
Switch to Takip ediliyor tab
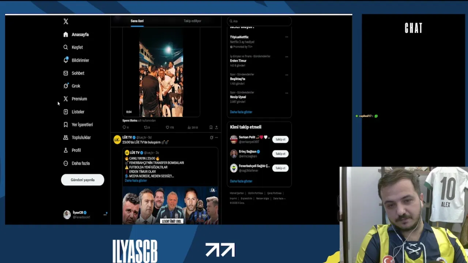(x=192, y=21)
